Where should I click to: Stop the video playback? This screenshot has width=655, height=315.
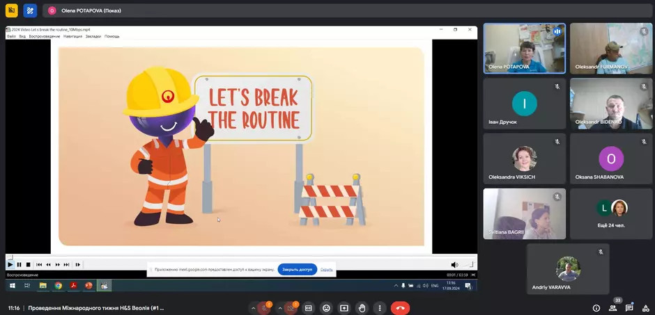click(29, 264)
